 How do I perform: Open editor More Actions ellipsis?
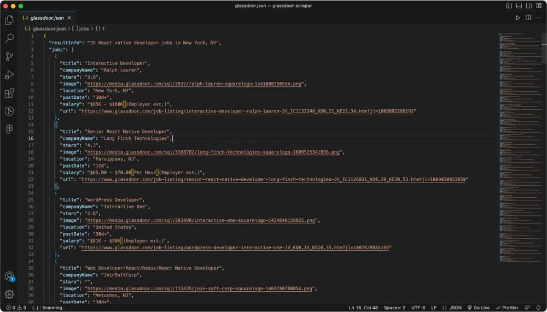[538, 18]
